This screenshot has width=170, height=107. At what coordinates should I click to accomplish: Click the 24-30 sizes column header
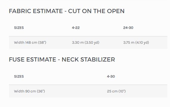(128, 28)
